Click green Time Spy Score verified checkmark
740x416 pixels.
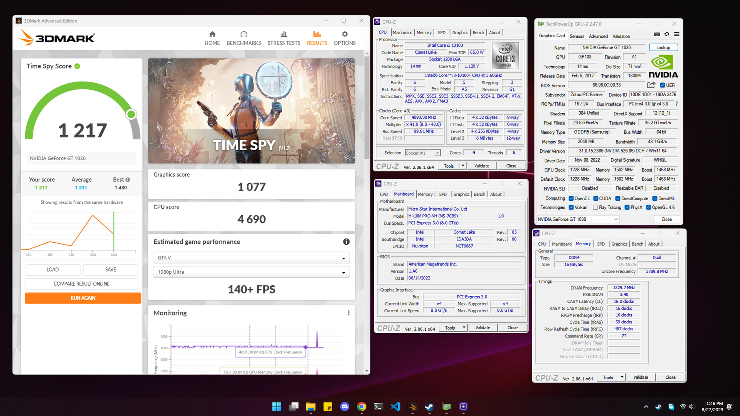coord(77,66)
